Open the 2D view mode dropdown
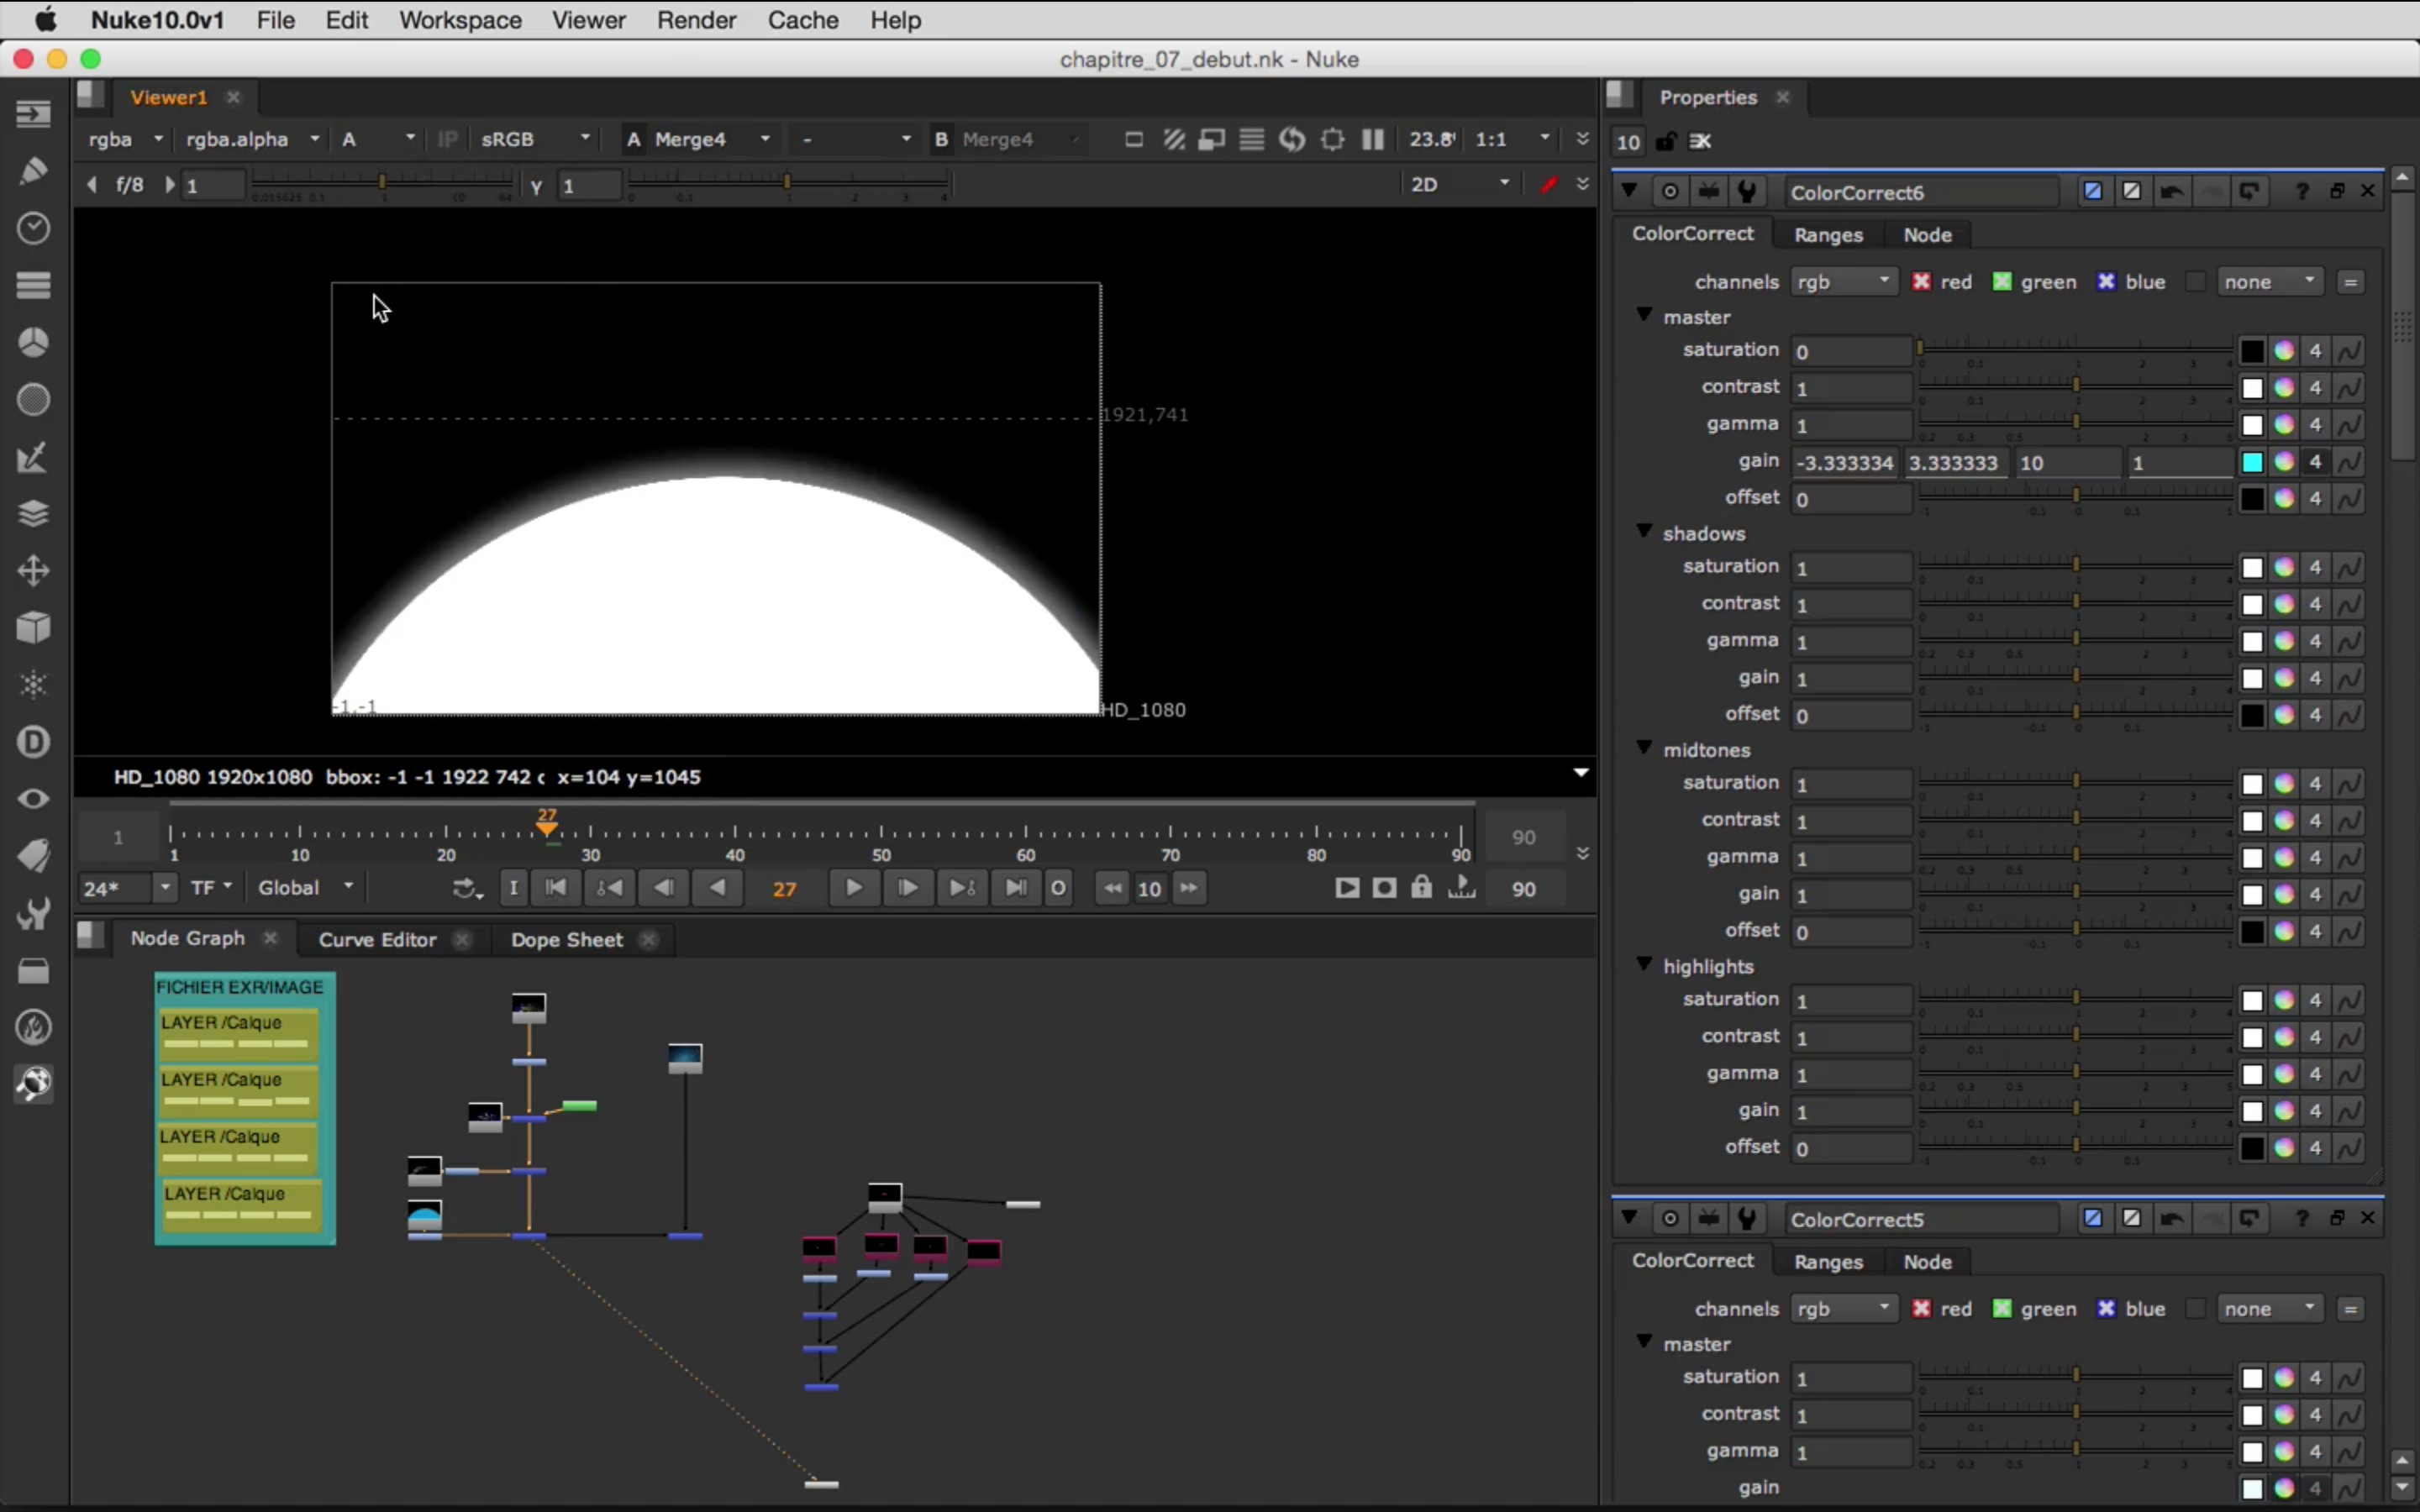The height and width of the screenshot is (1512, 2420). click(x=1459, y=184)
